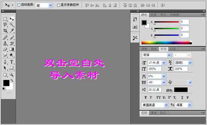
Task: Click the vertical scale 100% field
Action: (x=155, y=69)
